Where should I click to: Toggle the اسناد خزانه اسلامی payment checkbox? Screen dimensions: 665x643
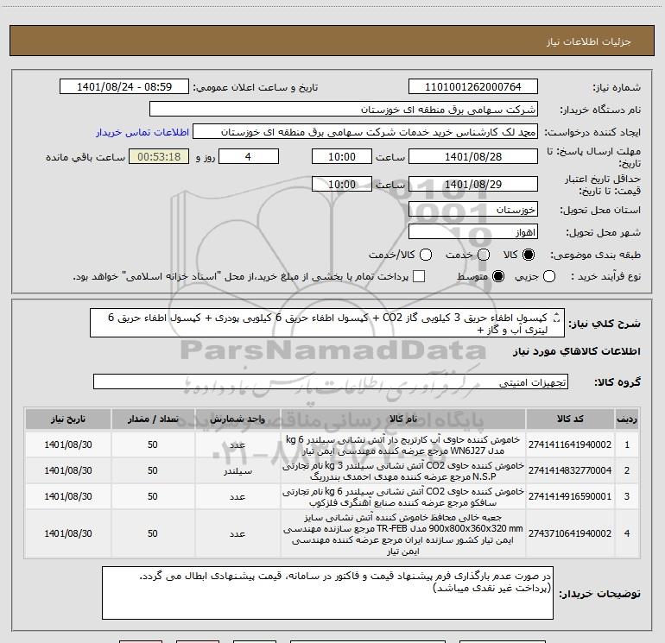click(419, 276)
